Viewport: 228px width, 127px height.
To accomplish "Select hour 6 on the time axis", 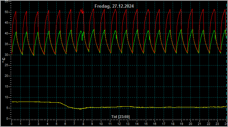I will pos(65,124).
